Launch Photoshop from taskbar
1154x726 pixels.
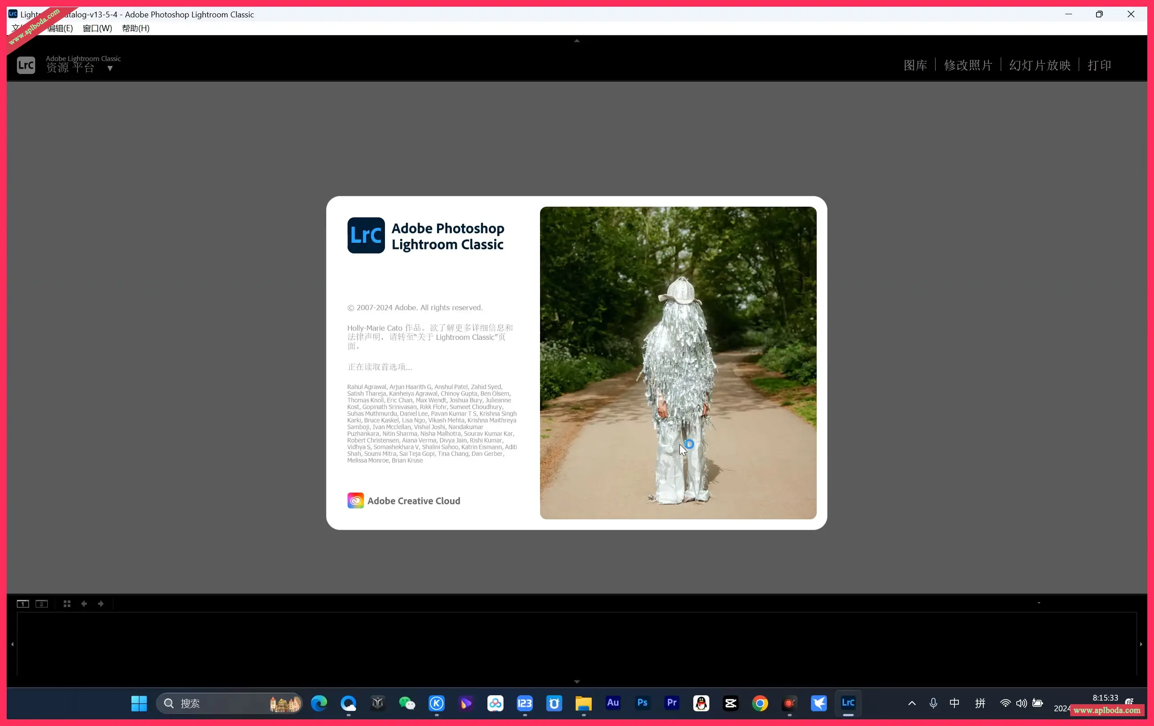click(x=642, y=703)
